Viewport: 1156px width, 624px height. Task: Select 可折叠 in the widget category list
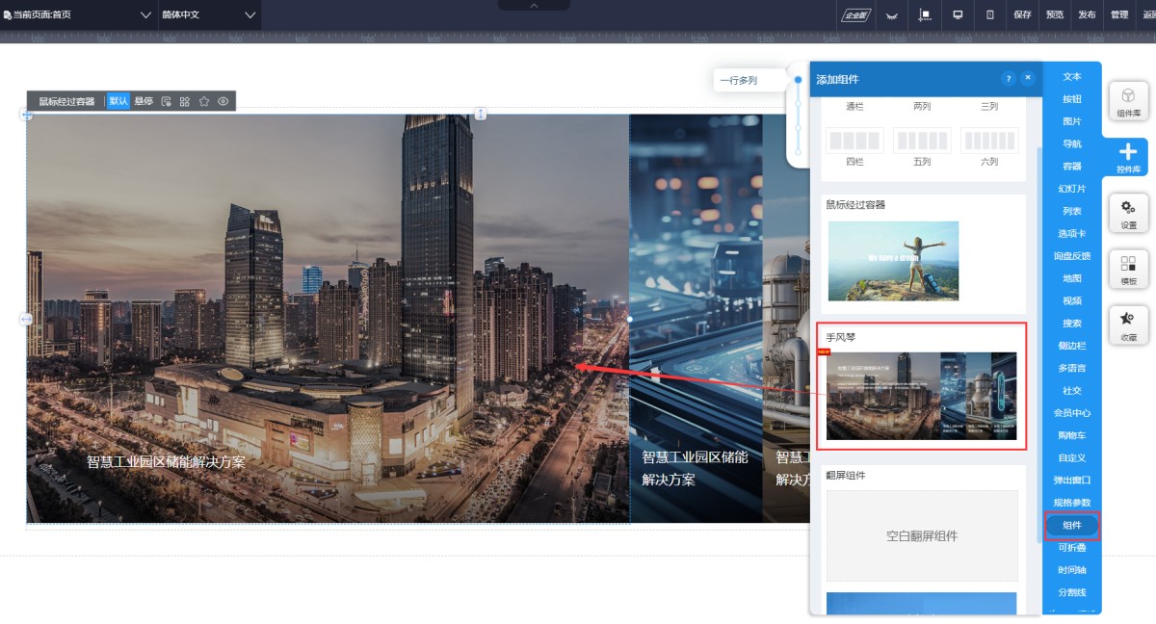point(1072,548)
